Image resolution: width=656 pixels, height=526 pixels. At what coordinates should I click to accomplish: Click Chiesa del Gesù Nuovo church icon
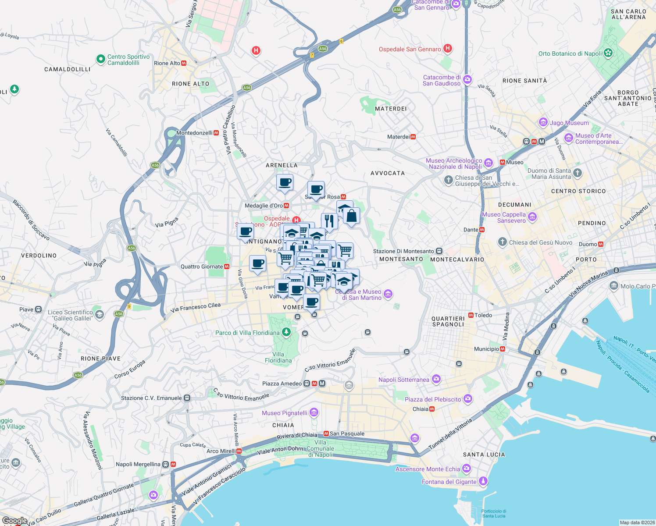503,242
